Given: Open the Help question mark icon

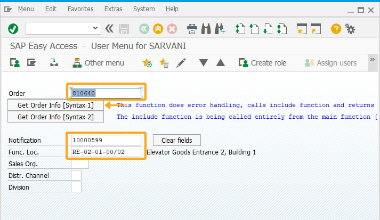Looking at the screenshot, I should click(x=336, y=29).
